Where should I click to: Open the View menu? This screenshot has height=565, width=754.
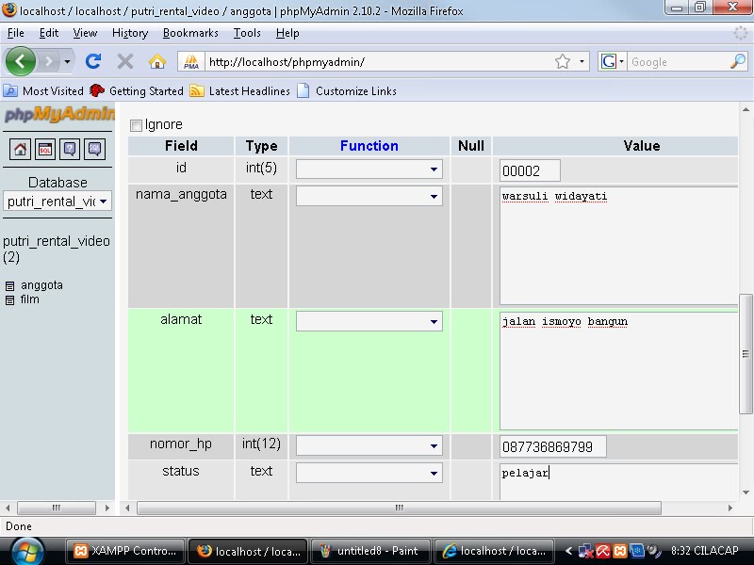[x=85, y=33]
